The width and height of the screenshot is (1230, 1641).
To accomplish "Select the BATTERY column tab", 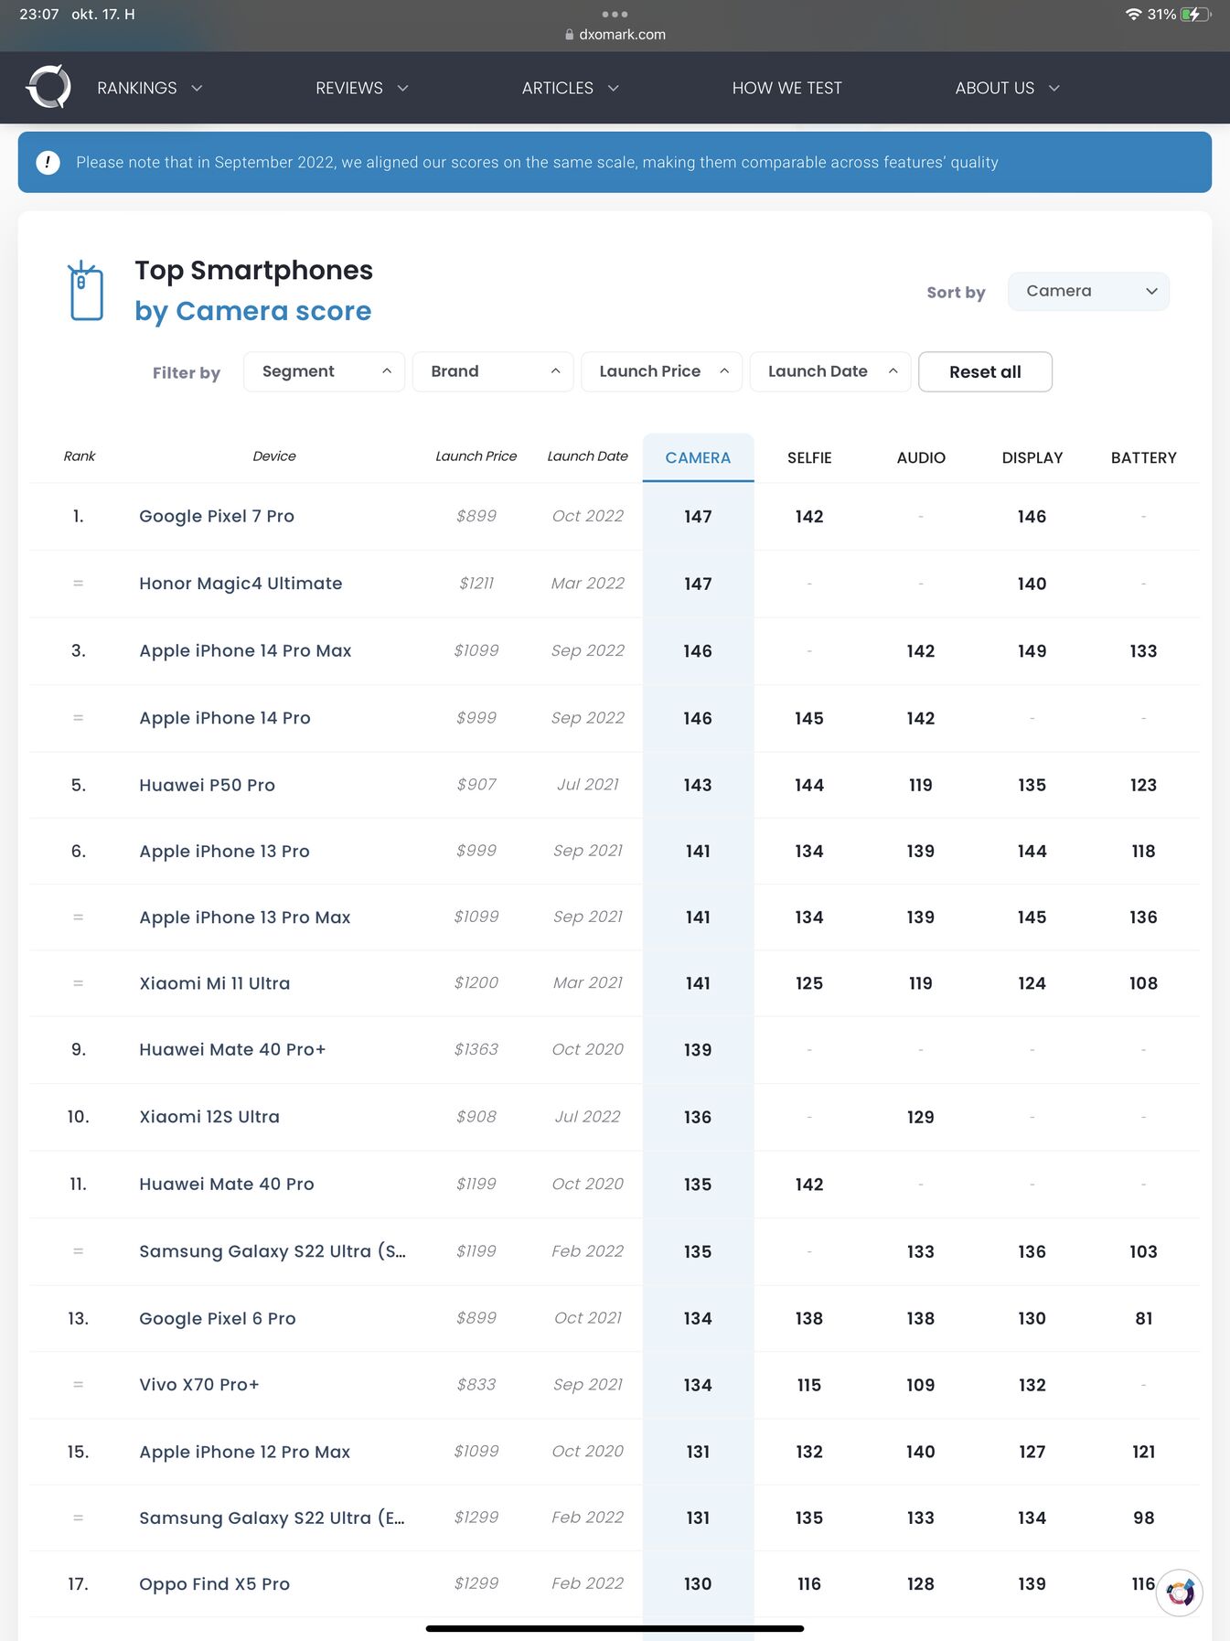I will click(1143, 457).
